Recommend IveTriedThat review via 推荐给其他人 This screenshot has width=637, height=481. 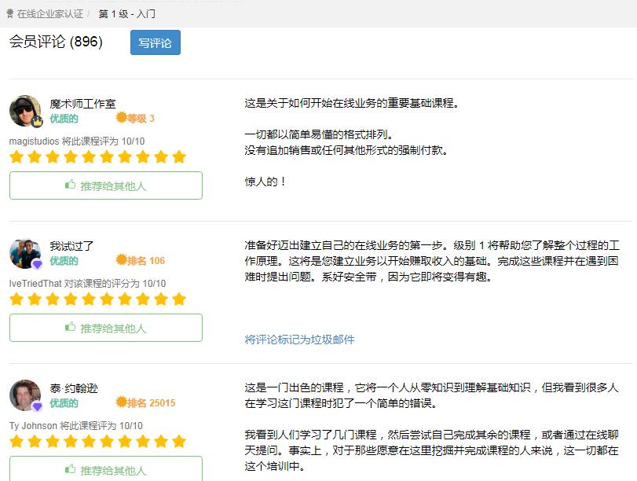click(106, 328)
